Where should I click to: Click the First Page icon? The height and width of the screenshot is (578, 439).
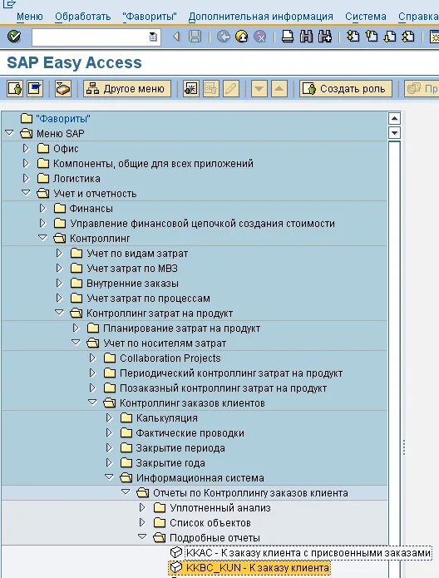[353, 37]
